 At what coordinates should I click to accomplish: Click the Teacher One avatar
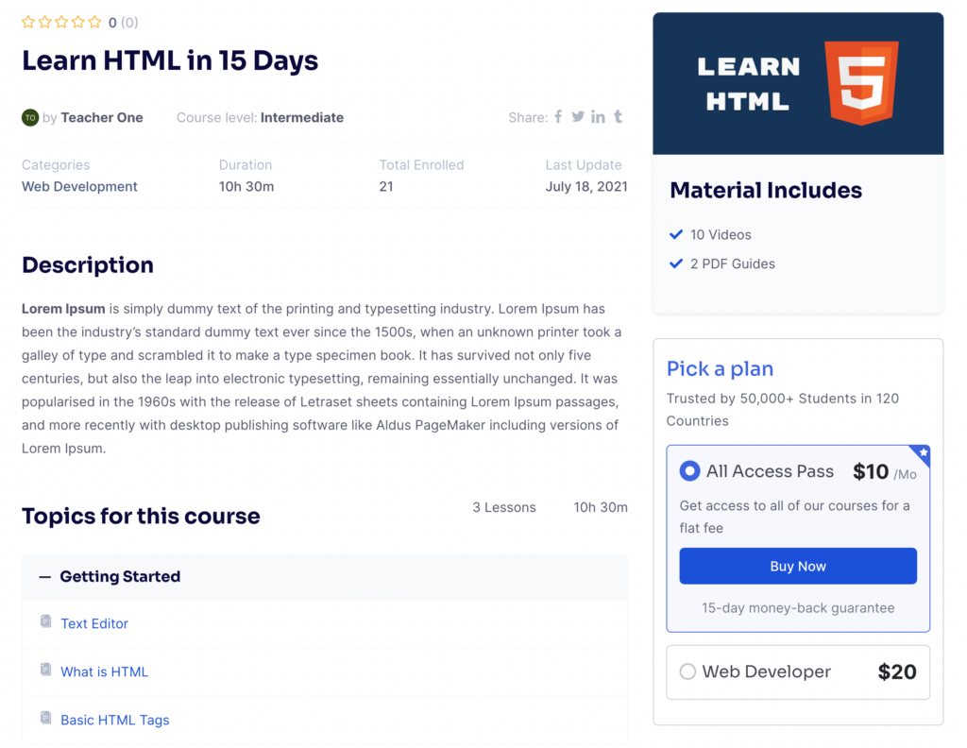point(29,117)
